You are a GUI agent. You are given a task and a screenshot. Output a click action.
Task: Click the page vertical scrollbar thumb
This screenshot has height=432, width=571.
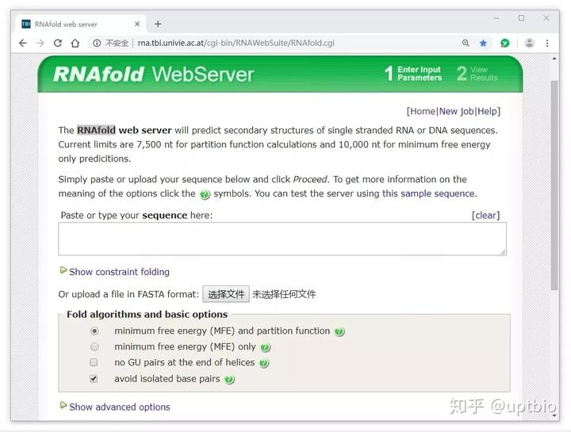tap(554, 185)
